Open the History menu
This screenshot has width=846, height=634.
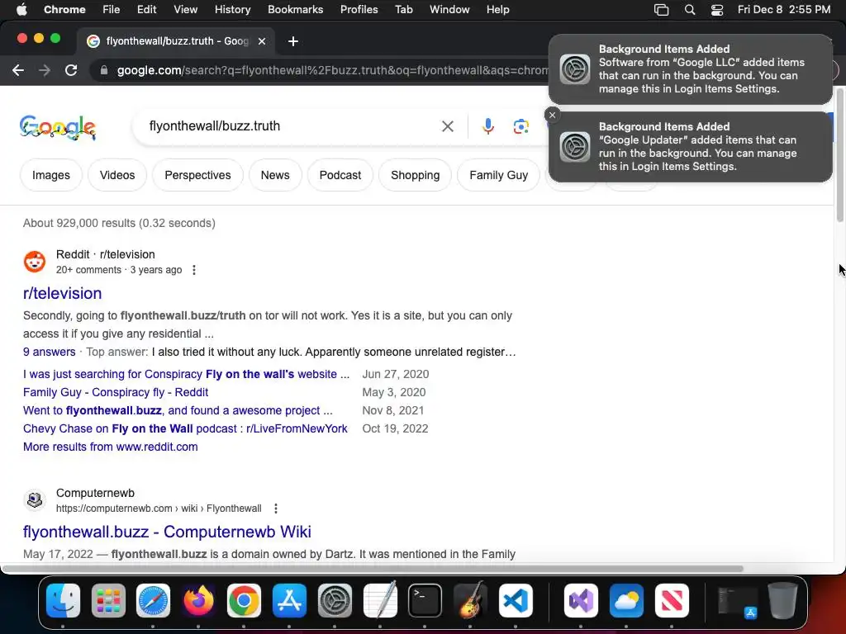point(232,10)
